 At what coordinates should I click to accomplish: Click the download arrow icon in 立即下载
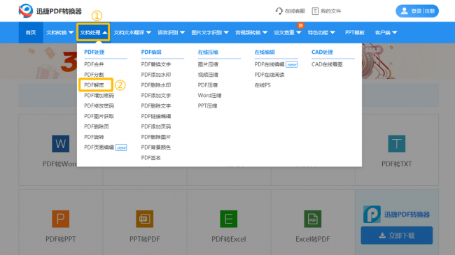click(x=382, y=235)
